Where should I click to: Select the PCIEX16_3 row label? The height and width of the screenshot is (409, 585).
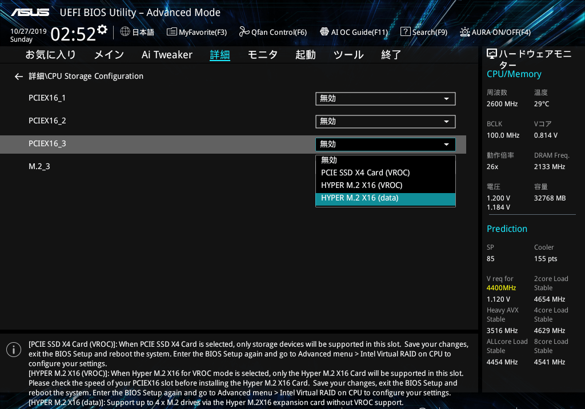(47, 144)
